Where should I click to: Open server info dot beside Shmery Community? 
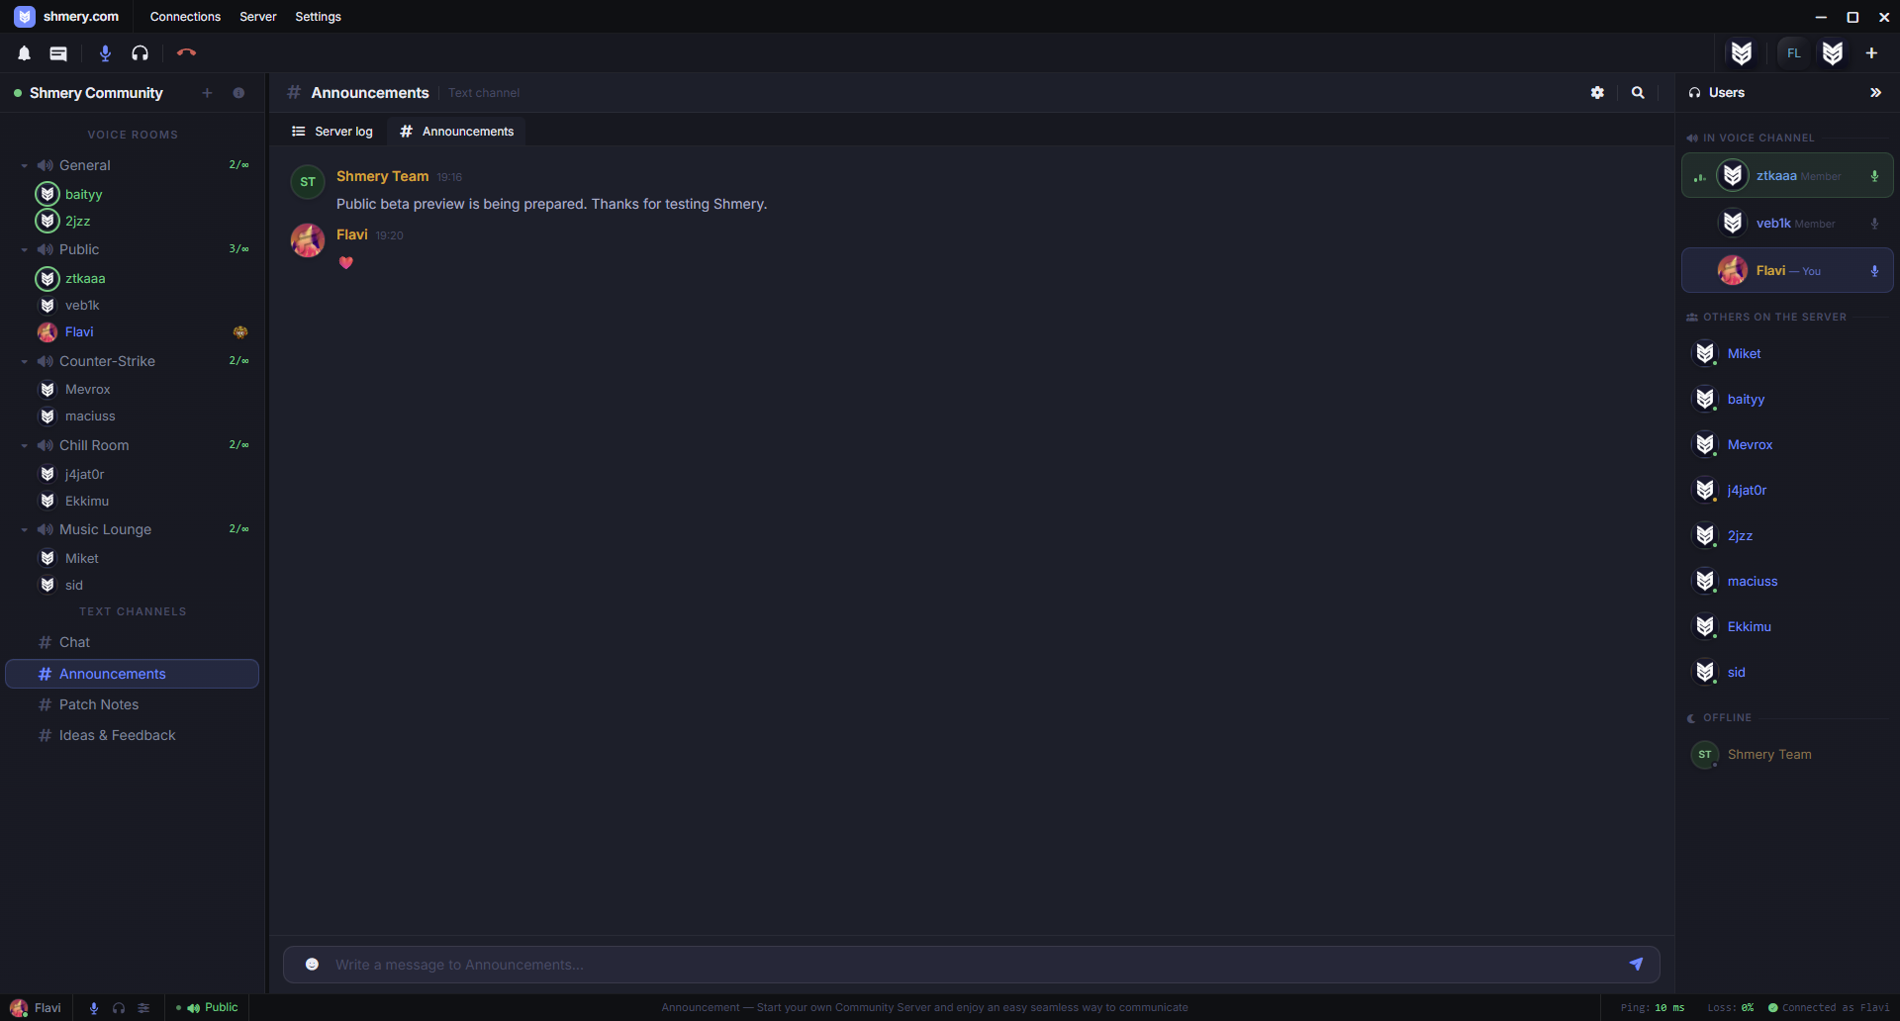click(238, 93)
